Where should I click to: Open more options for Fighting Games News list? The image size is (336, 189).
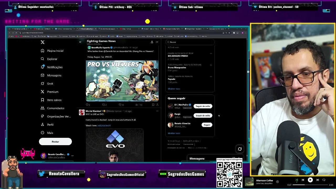[x=157, y=42]
